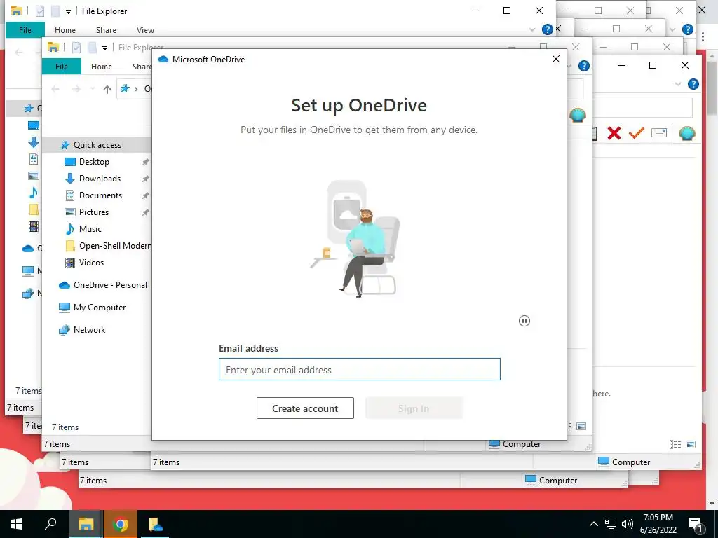
Task: Select Network in the navigation tree
Action: pos(89,329)
